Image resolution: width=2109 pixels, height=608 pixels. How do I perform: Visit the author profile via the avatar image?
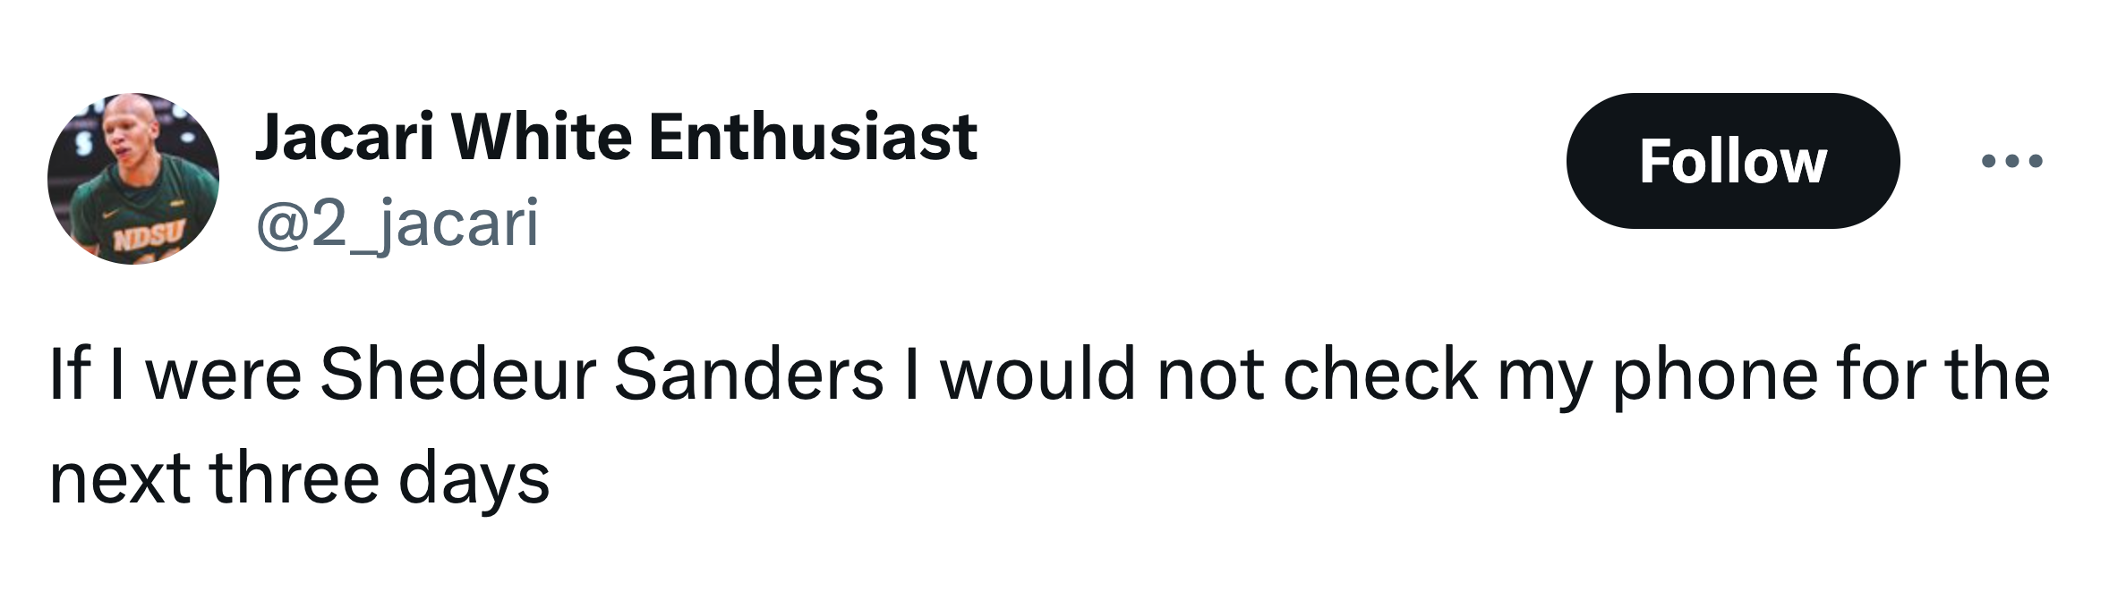(133, 178)
